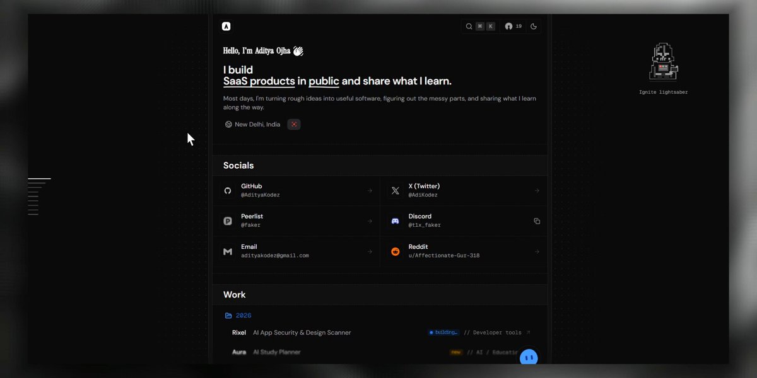The image size is (757, 378).
Task: Click the pixel Darth Vader character image
Action: pyautogui.click(x=663, y=62)
